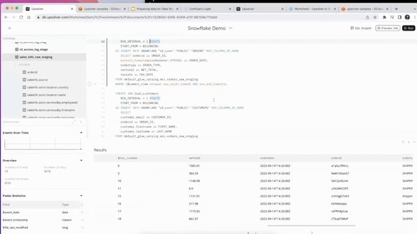The width and height of the screenshot is (417, 234).
Task: Click line number 62 in the editor
Action: pyautogui.click(x=103, y=42)
